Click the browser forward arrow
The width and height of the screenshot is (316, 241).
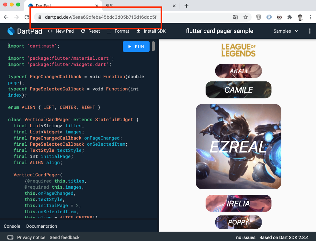(x=17, y=17)
